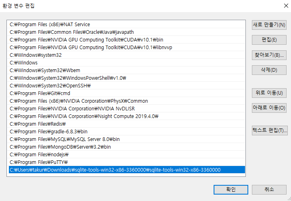Select the highlighted sqlite-tools path entry
Image resolution: width=291 pixels, height=201 pixels.
click(x=127, y=170)
